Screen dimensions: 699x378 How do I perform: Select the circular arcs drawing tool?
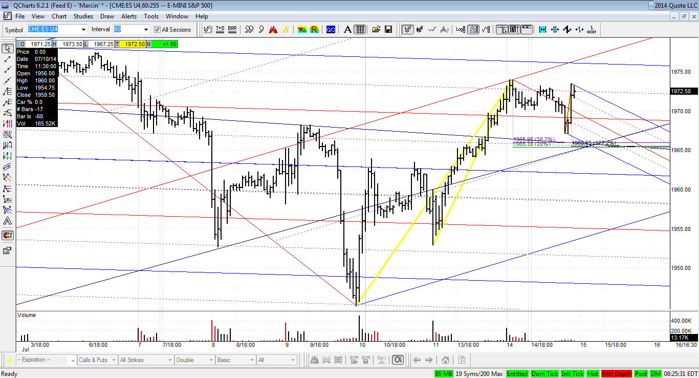[x=8, y=135]
